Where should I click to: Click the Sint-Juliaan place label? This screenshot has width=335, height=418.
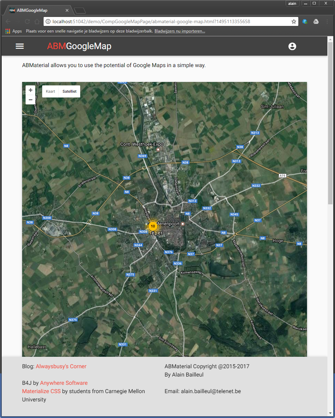tap(272, 106)
